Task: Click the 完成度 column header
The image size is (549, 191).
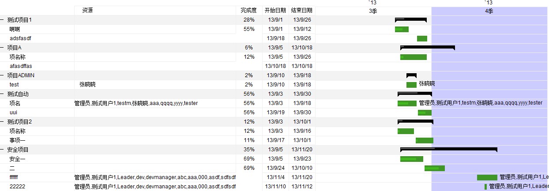Action: (249, 11)
